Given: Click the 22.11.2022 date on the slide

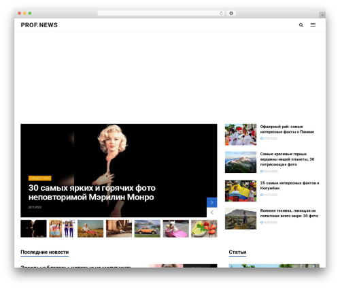Looking at the screenshot, I should click(35, 207).
